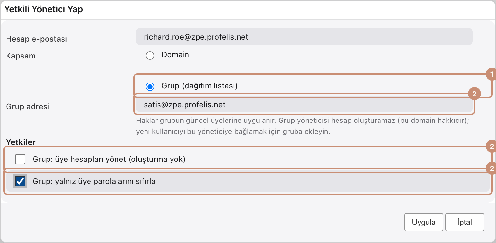The image size is (496, 243).
Task: Click the Hesap e-postası label
Action: (x=36, y=39)
